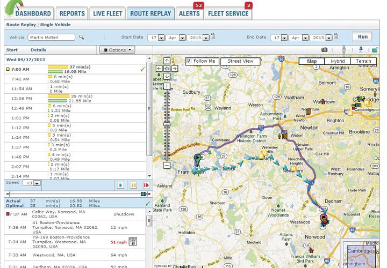Open the Start Date calendar picker
387x268 pixels.
(x=213, y=36)
